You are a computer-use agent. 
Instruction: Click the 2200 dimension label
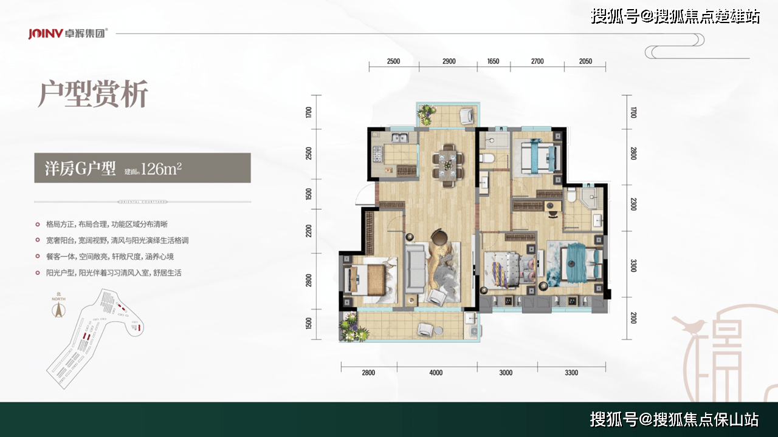(309, 230)
